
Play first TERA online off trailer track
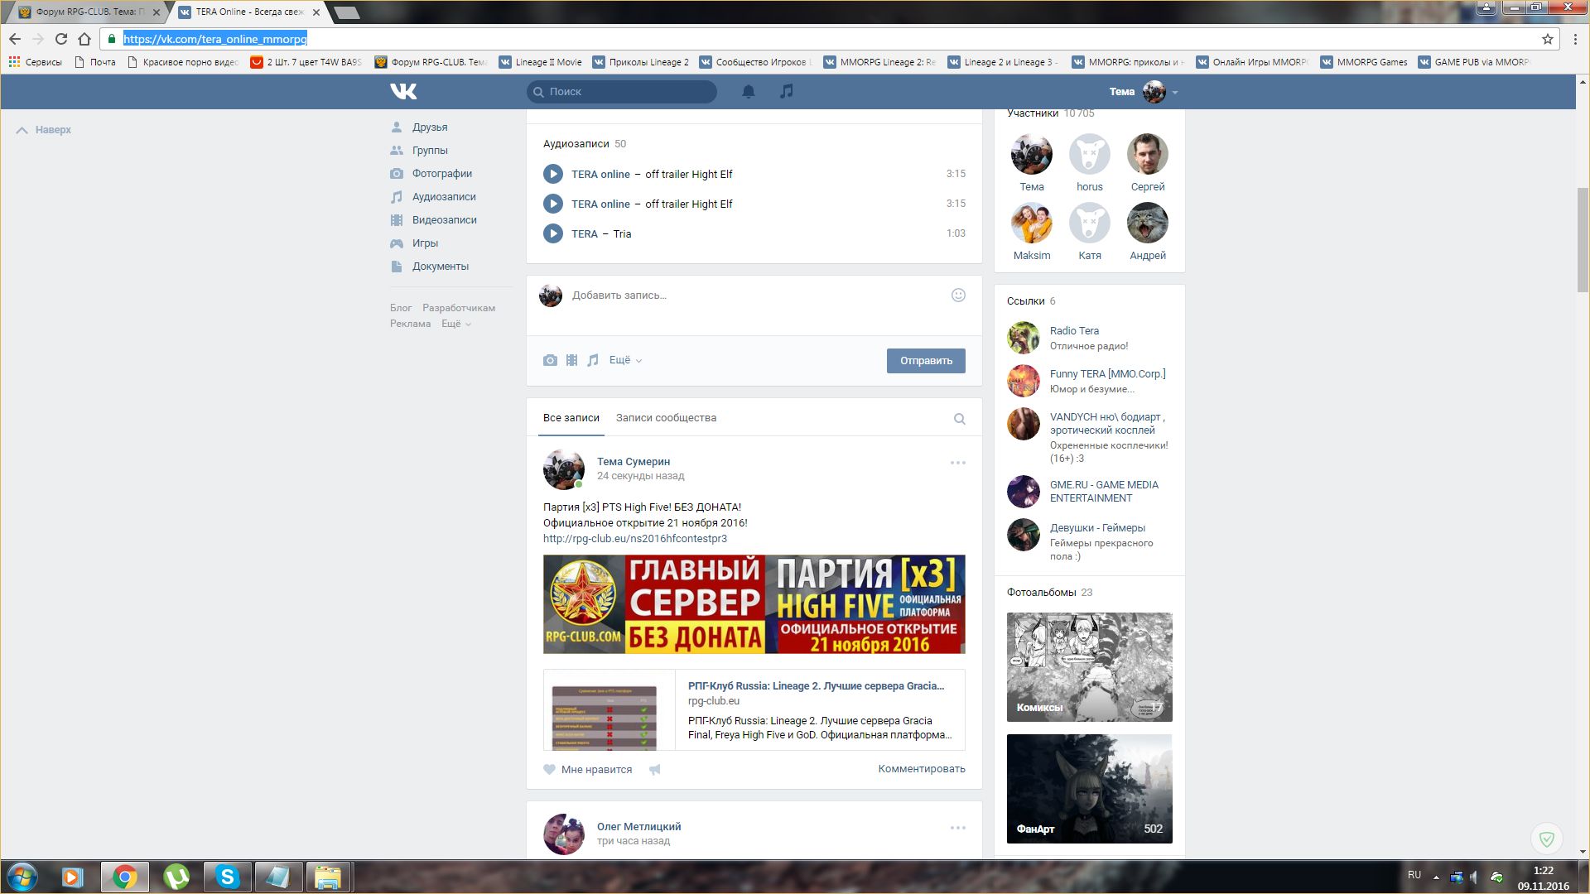point(553,174)
